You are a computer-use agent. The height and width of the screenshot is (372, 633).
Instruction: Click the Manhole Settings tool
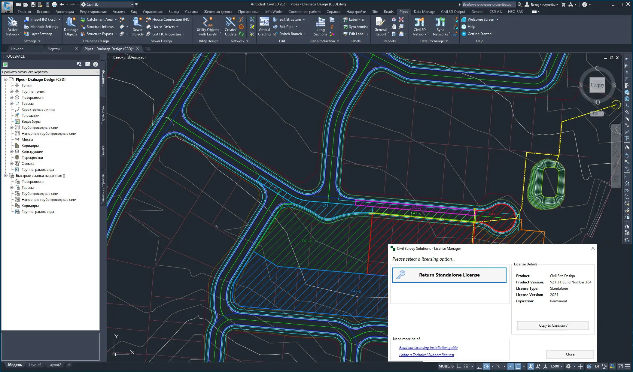pyautogui.click(x=41, y=27)
